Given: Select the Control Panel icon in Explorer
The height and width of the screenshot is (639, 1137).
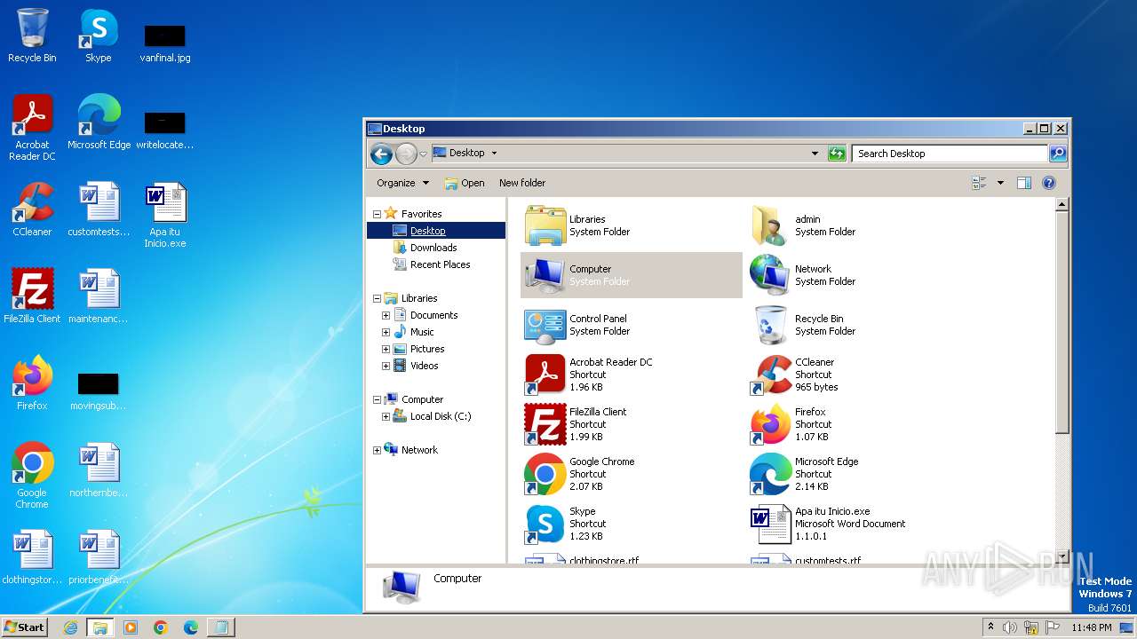Looking at the screenshot, I should click(545, 325).
